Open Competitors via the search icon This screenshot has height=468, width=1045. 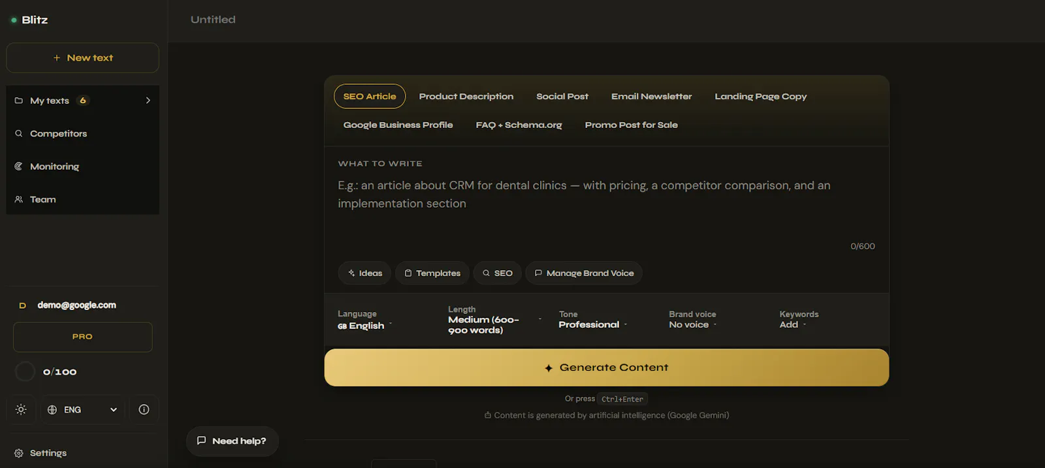(19, 133)
